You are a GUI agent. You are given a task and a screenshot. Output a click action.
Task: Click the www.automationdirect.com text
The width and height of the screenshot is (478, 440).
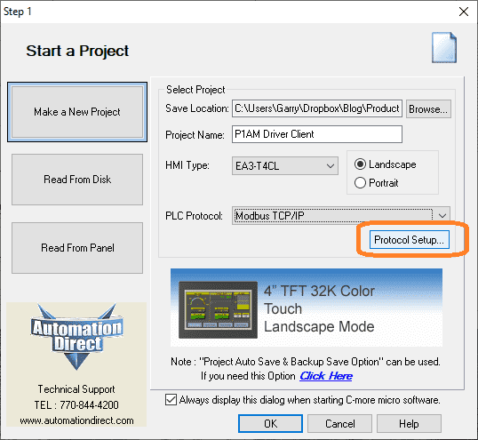[x=76, y=420]
